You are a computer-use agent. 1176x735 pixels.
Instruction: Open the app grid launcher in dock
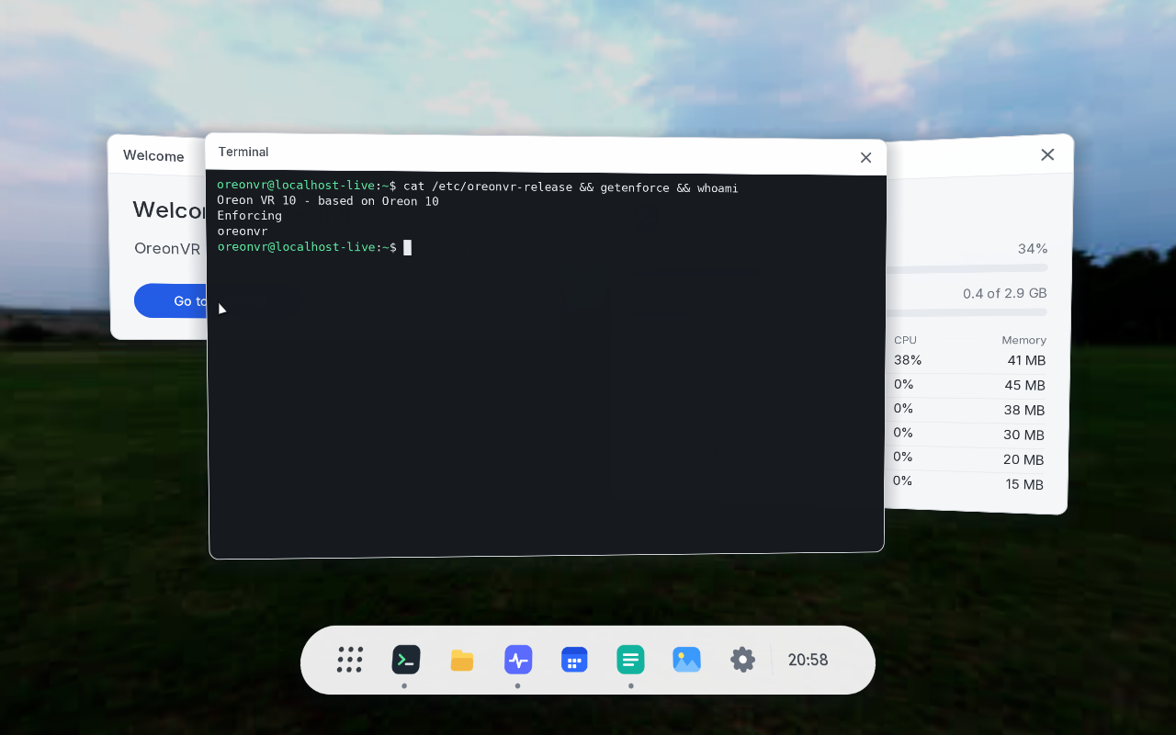point(349,660)
